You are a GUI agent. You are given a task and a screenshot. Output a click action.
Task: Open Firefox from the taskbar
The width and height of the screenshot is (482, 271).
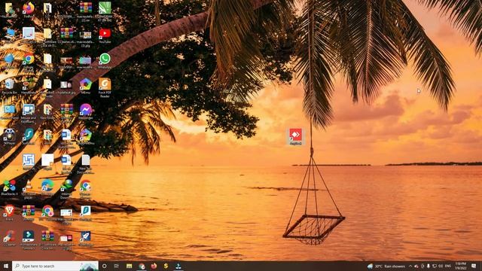click(x=154, y=266)
